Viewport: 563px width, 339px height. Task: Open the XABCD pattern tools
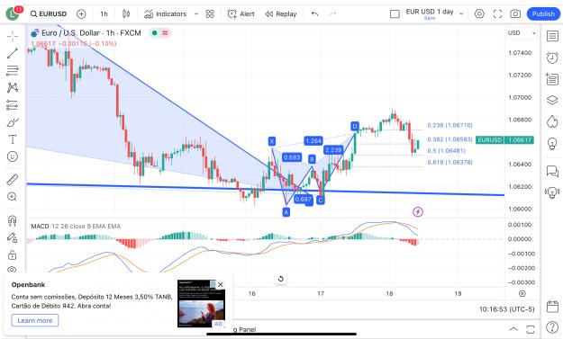pyautogui.click(x=13, y=88)
